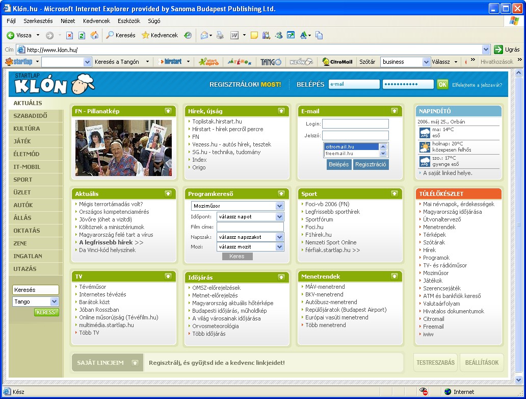The height and width of the screenshot is (399, 526).
Task: Open the válassz mozit dropdown
Action: tap(279, 247)
